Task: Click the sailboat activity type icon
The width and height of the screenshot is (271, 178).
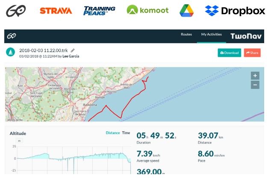Action: (10, 52)
